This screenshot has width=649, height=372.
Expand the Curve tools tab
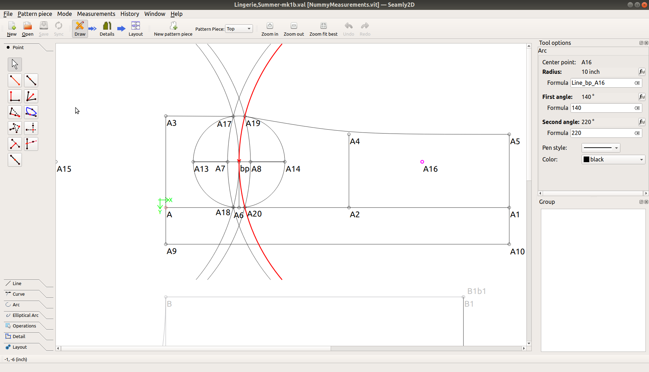tap(19, 294)
